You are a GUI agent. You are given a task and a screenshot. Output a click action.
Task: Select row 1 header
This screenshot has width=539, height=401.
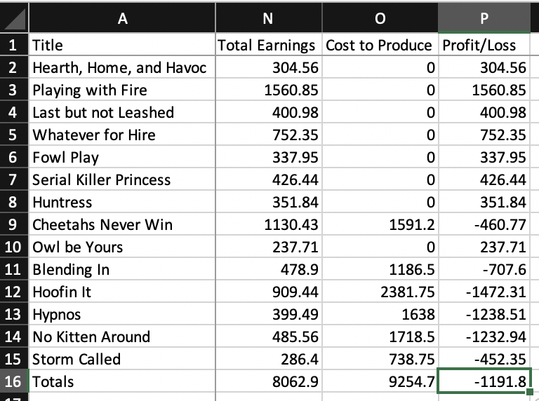14,45
